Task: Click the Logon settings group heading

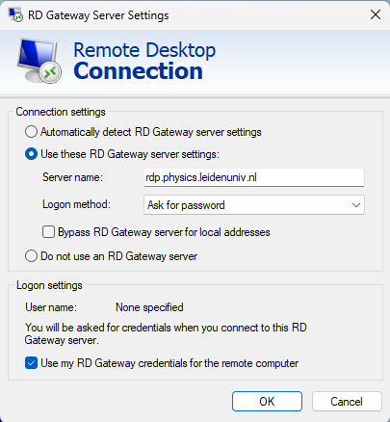Action: click(x=49, y=285)
